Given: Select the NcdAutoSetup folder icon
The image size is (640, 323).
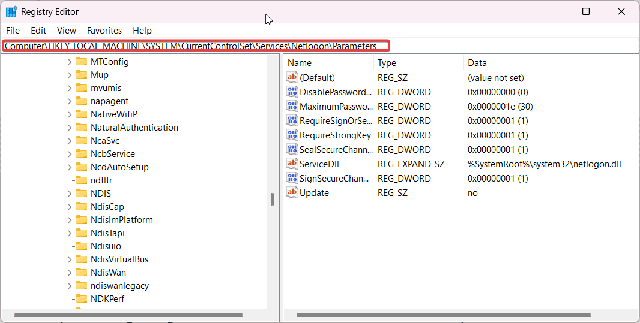Looking at the screenshot, I should pyautogui.click(x=82, y=167).
